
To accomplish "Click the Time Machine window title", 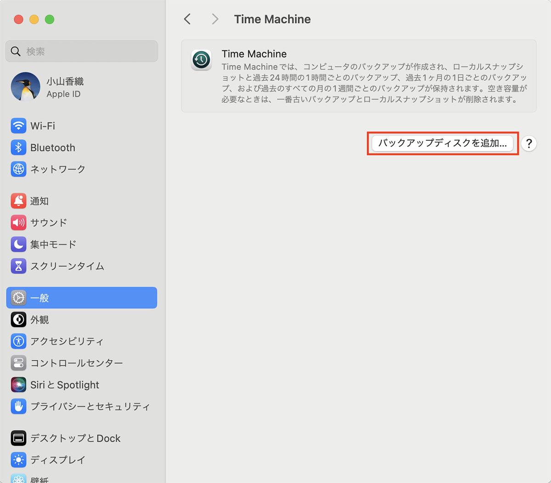I will coord(272,19).
